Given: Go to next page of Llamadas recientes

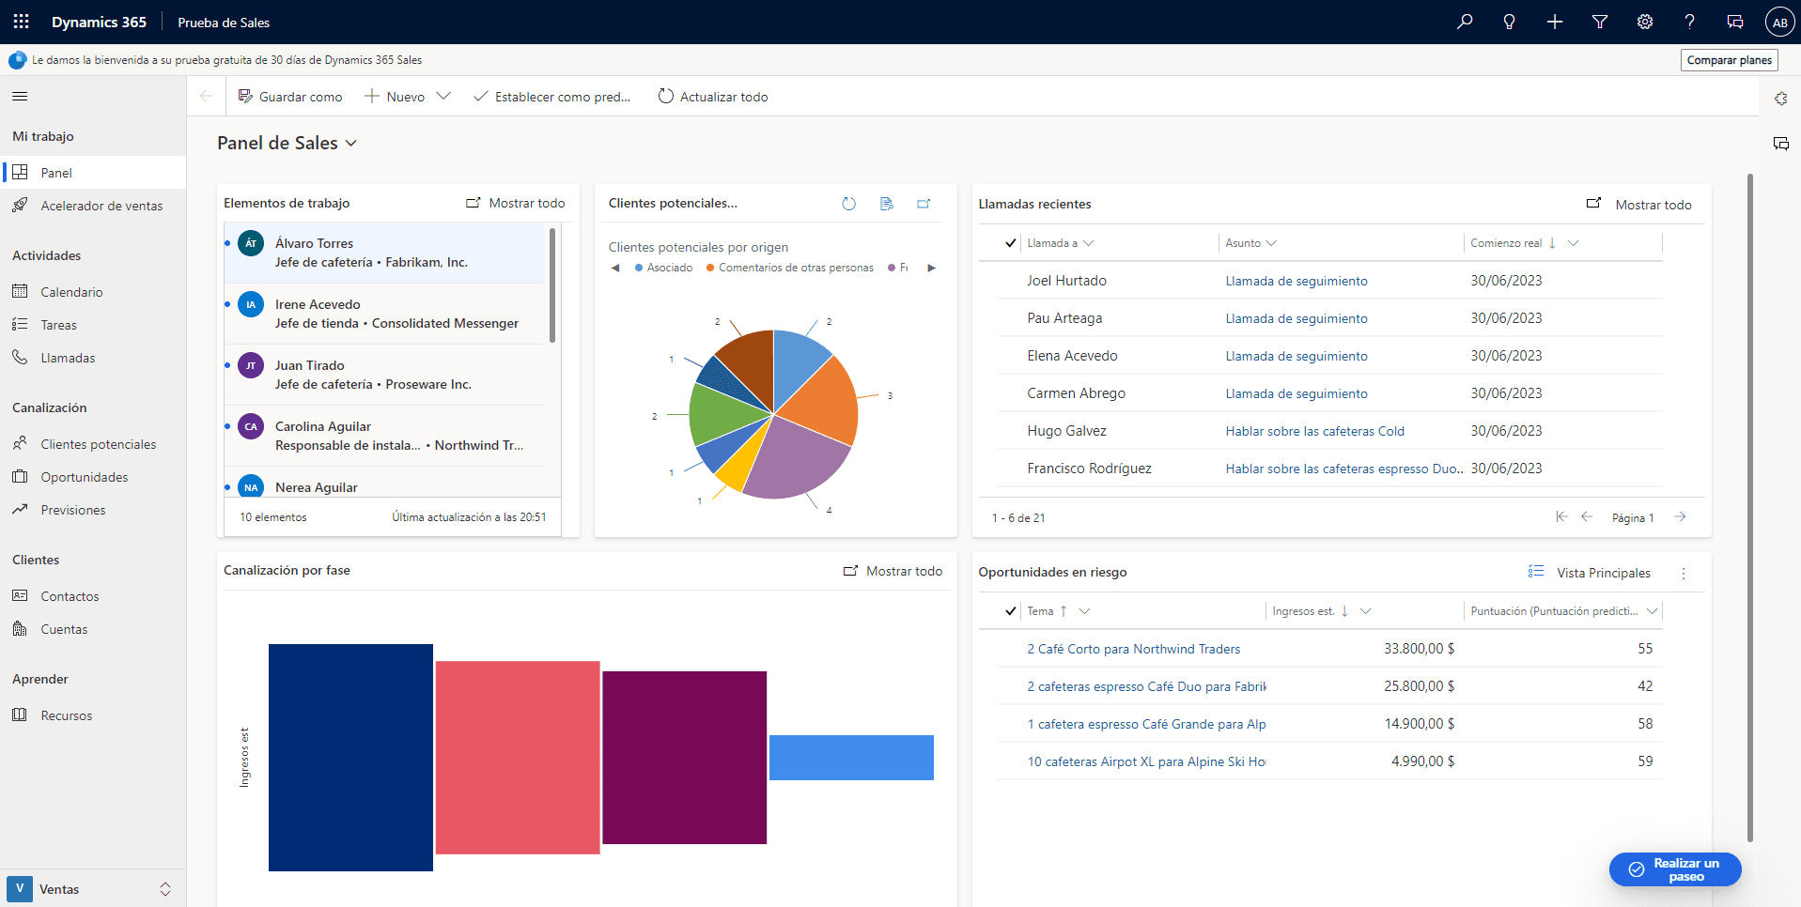Looking at the screenshot, I should click(1680, 516).
